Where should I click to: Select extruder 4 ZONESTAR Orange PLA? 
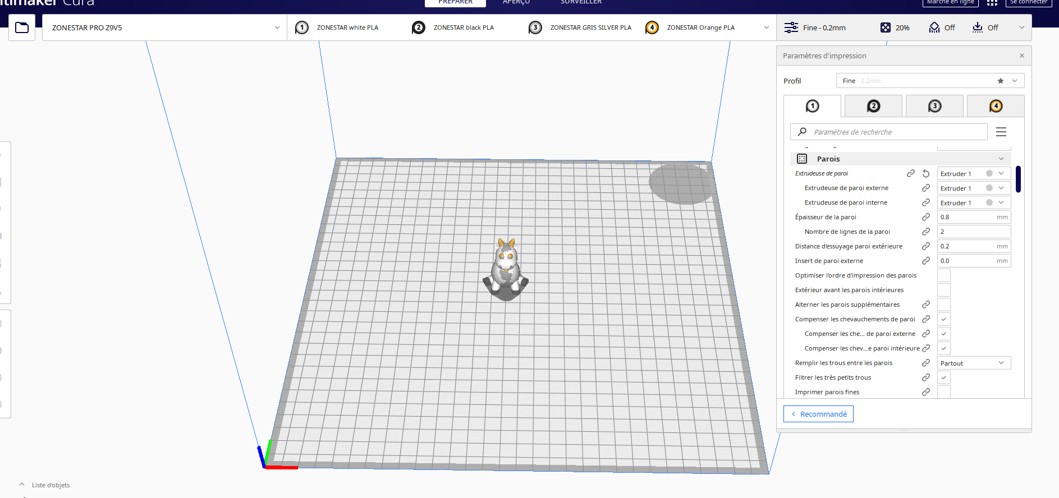tap(690, 27)
